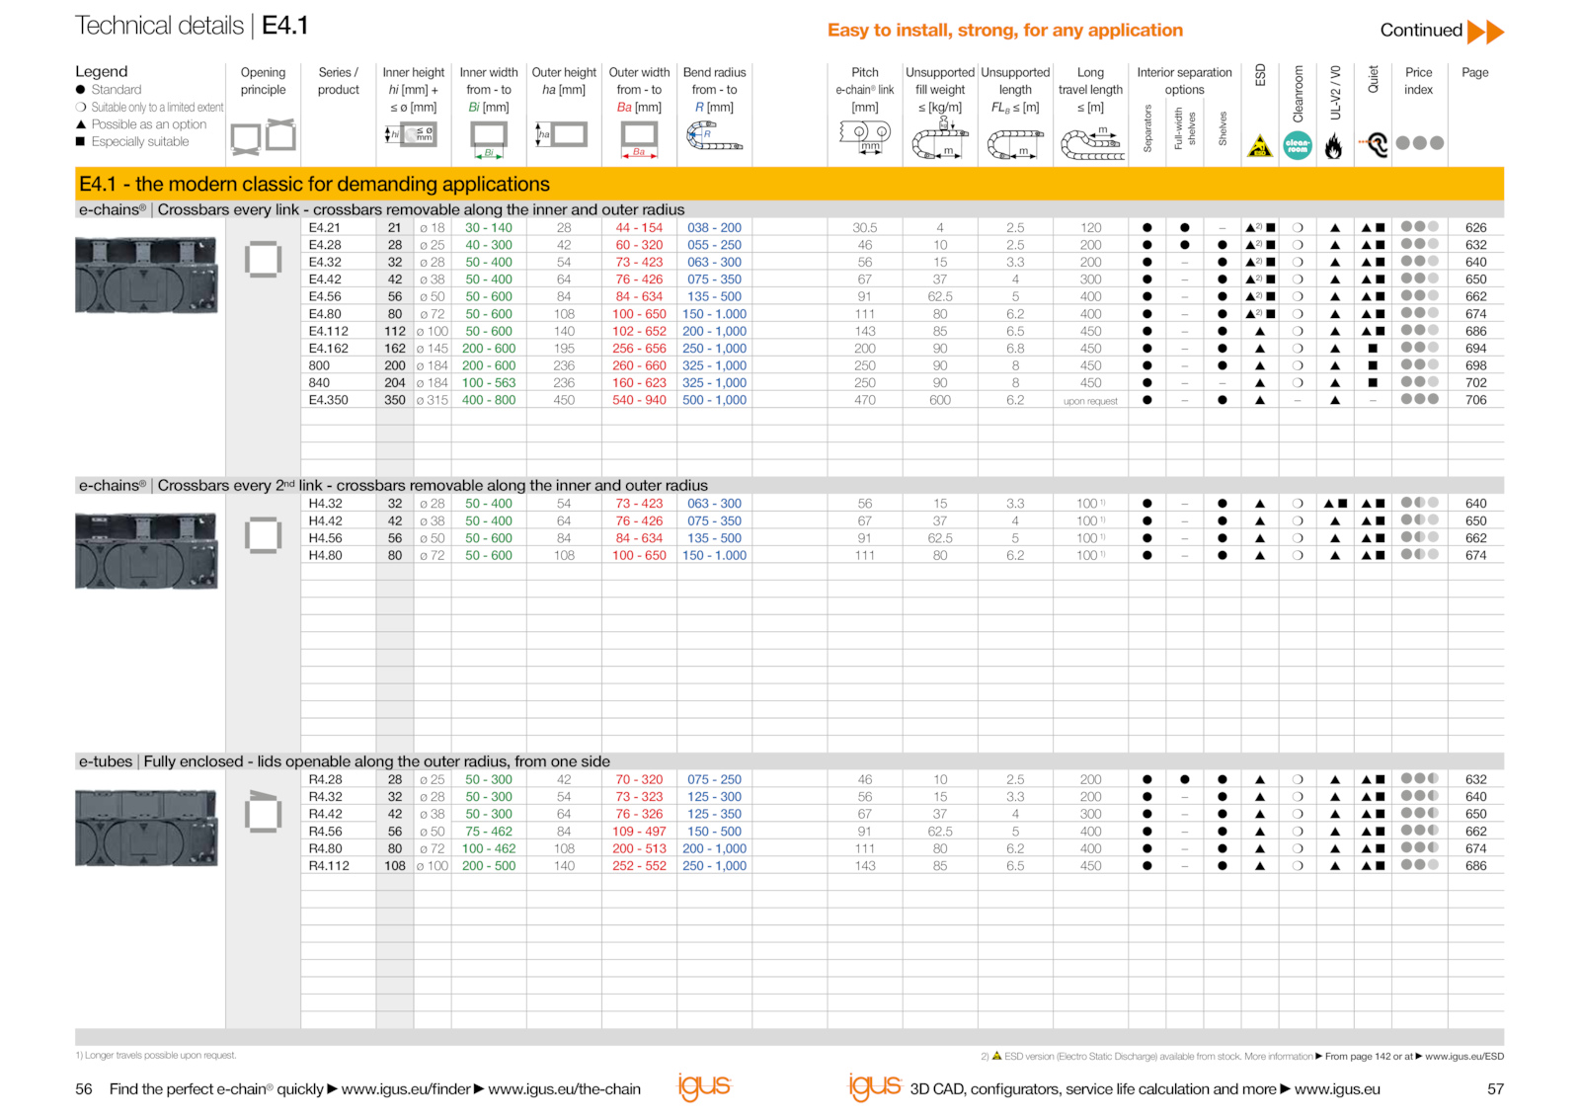The height and width of the screenshot is (1117, 1580).
Task: Click the crossbars every link opening-principle icon
Action: [263, 261]
